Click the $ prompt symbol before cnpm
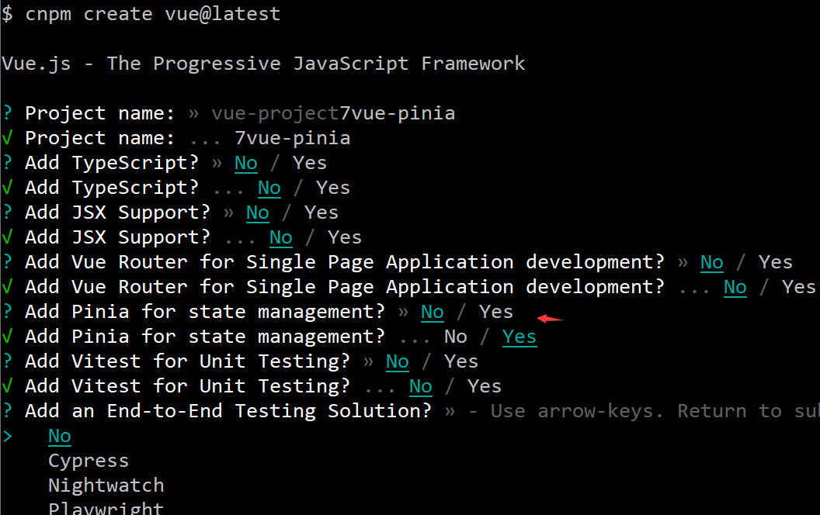The height and width of the screenshot is (515, 820). tap(7, 14)
